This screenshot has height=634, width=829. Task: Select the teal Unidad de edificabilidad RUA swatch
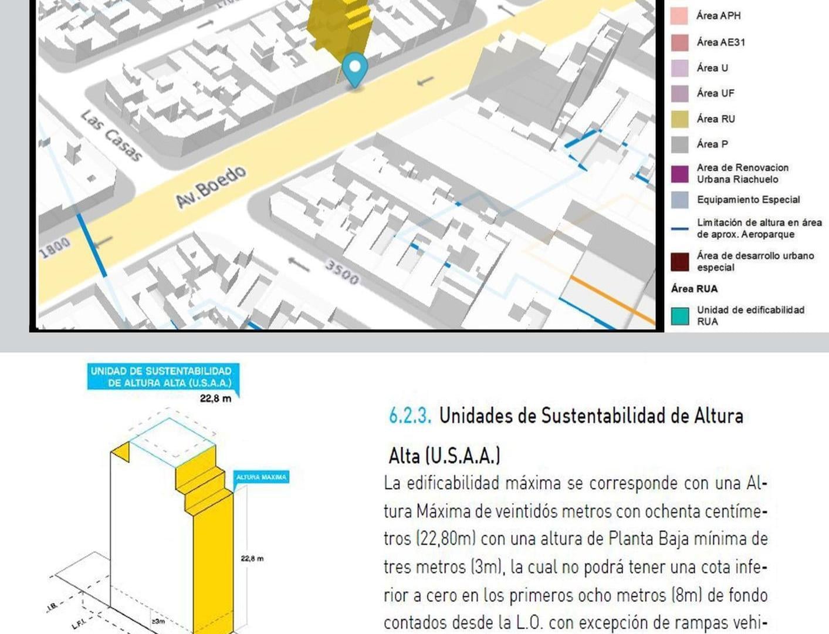679,316
